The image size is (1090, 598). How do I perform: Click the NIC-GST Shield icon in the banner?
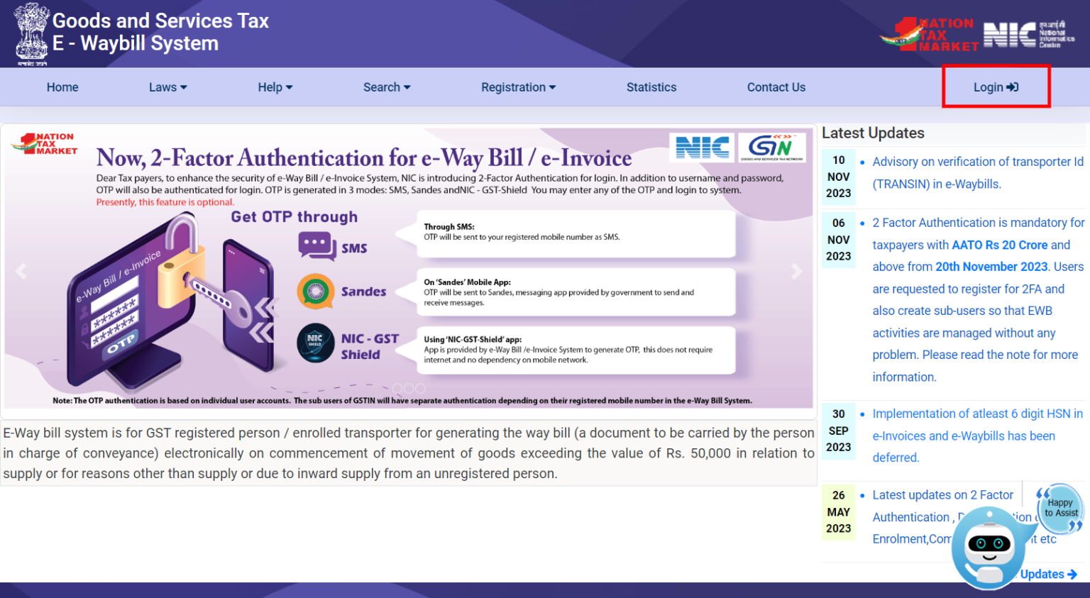(x=315, y=343)
